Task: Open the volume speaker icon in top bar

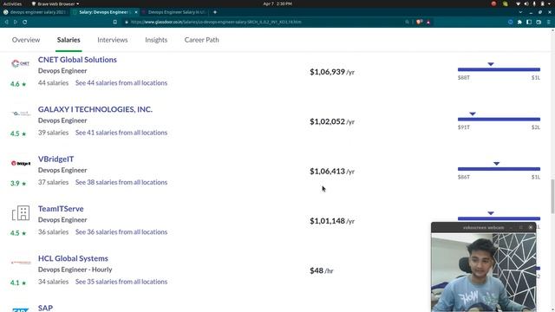Action: pyautogui.click(x=526, y=3)
